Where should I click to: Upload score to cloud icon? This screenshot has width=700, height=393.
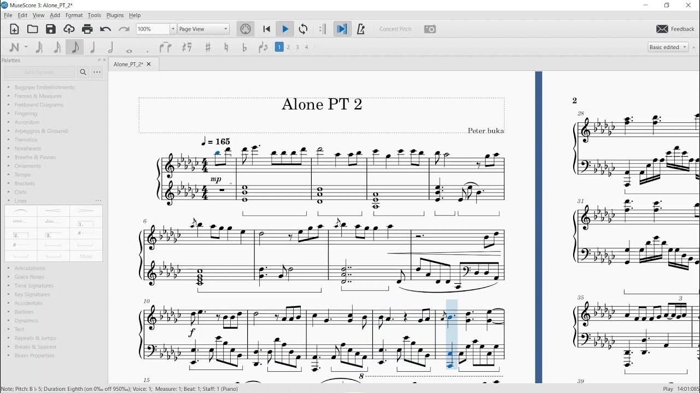[x=69, y=29]
